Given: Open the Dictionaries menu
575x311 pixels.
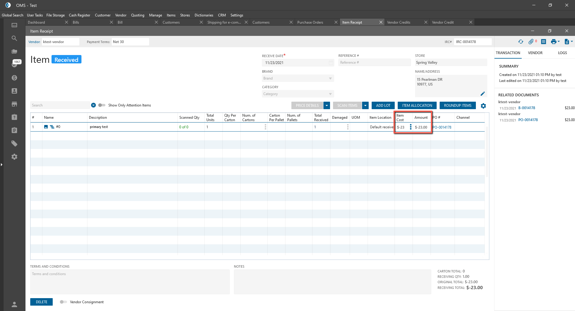Looking at the screenshot, I should click(204, 15).
